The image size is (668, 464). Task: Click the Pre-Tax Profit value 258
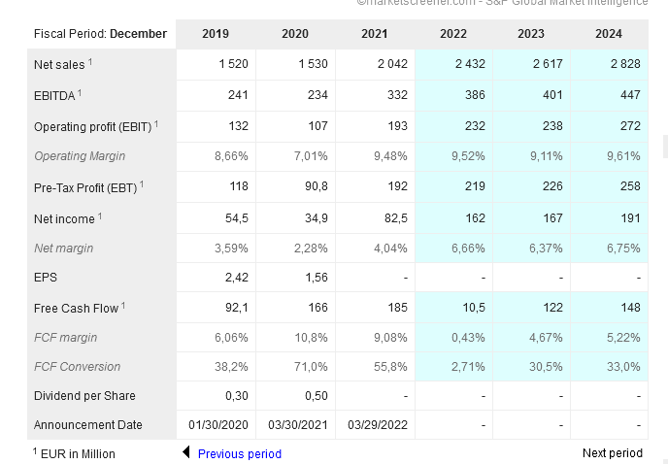pos(630,186)
